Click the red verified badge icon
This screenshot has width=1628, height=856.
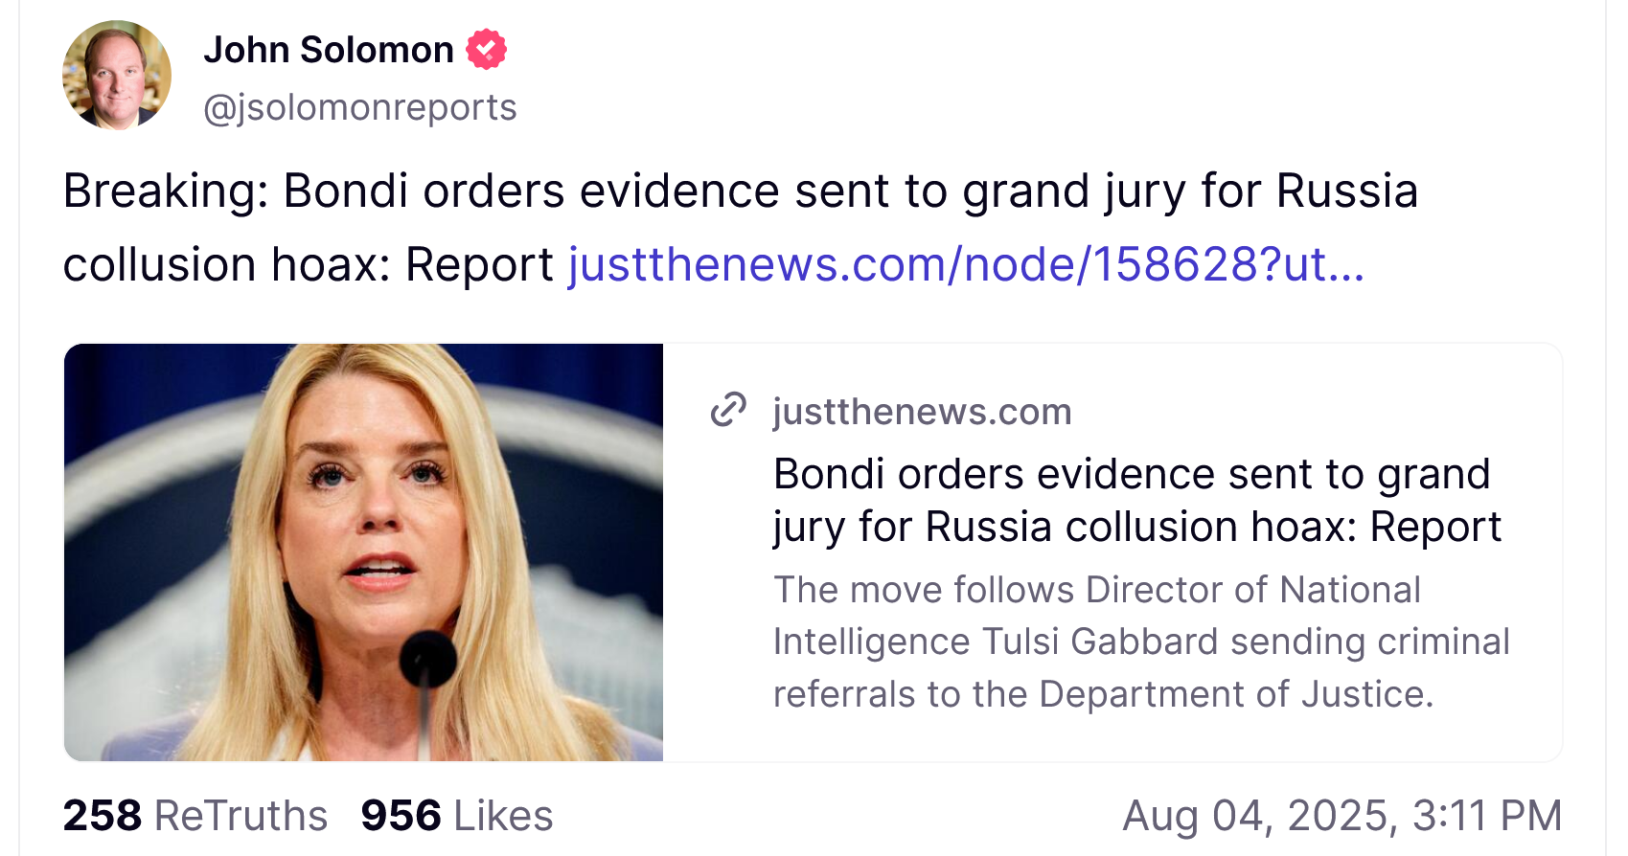pyautogui.click(x=487, y=50)
